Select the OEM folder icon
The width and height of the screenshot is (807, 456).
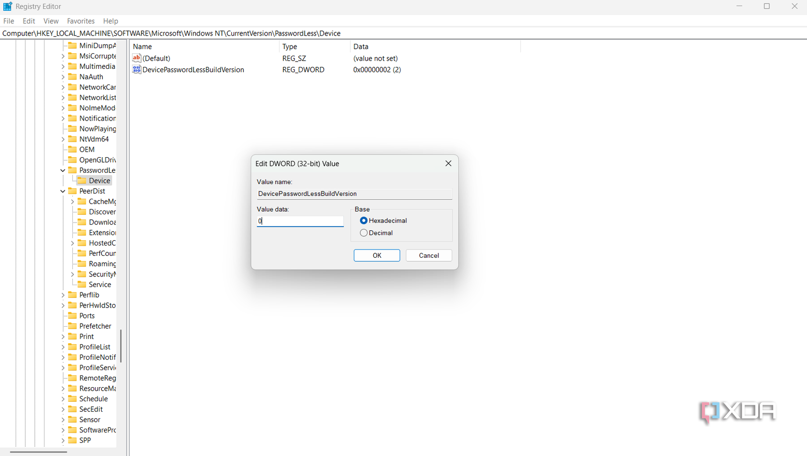point(72,149)
